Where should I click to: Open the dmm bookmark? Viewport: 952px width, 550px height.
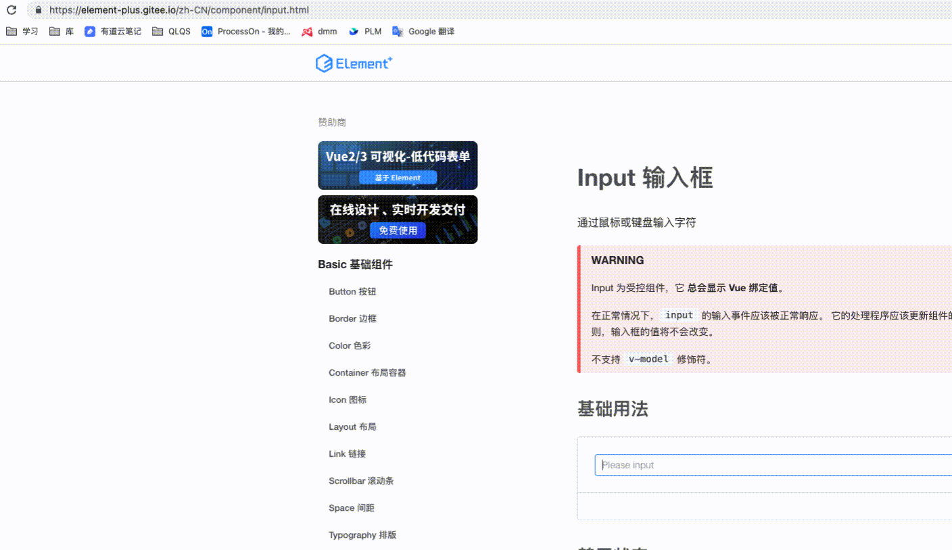tap(319, 31)
